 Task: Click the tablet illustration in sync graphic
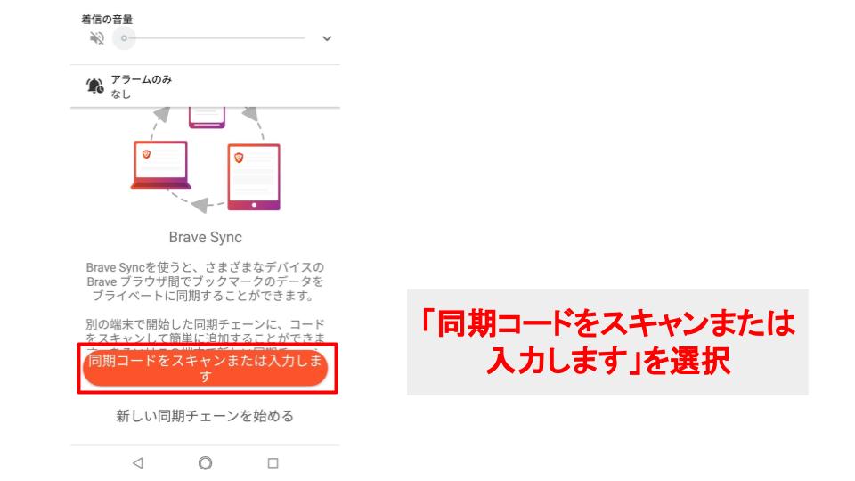[254, 176]
